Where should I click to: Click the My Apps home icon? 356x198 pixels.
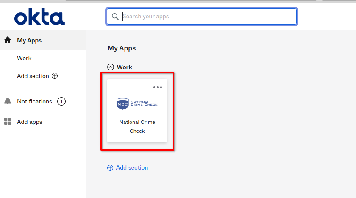pos(8,40)
